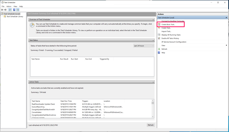
Task: Collapse the Task Scheduler (Local) actions group
Action: coord(227,18)
